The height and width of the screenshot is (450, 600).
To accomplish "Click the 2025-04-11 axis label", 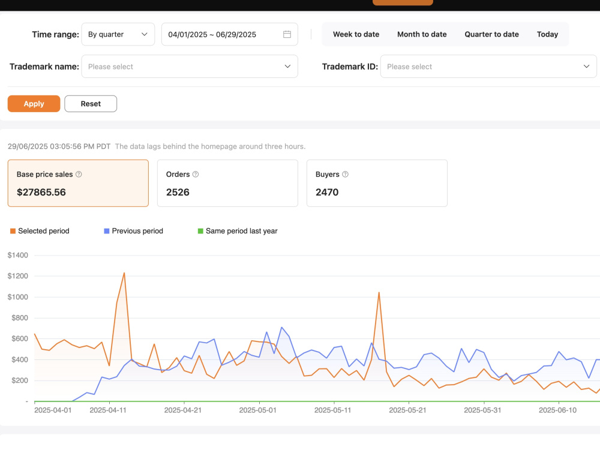I will (108, 410).
